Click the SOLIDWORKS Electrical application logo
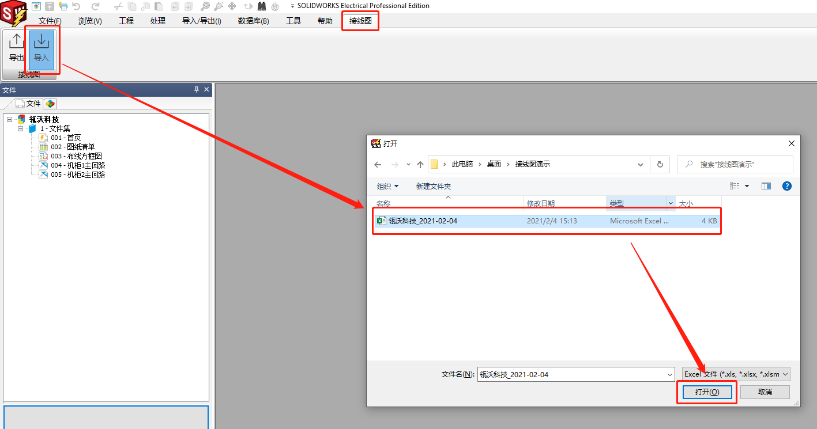 pos(13,14)
